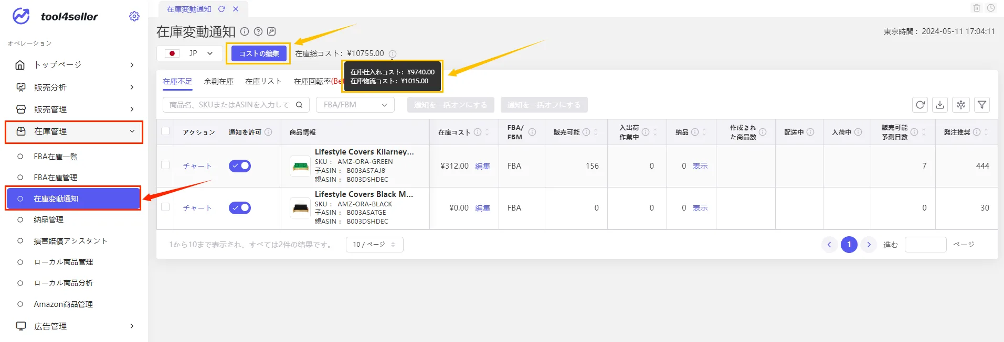Refresh the table with the reload icon
The width and height of the screenshot is (1004, 342).
click(x=920, y=105)
